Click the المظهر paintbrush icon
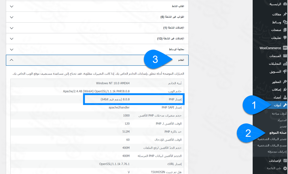The width and height of the screenshot is (288, 174). [x=285, y=82]
